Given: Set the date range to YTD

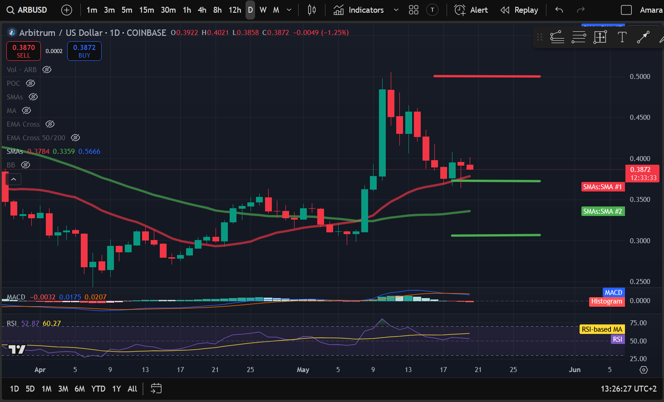Looking at the screenshot, I should [x=98, y=389].
